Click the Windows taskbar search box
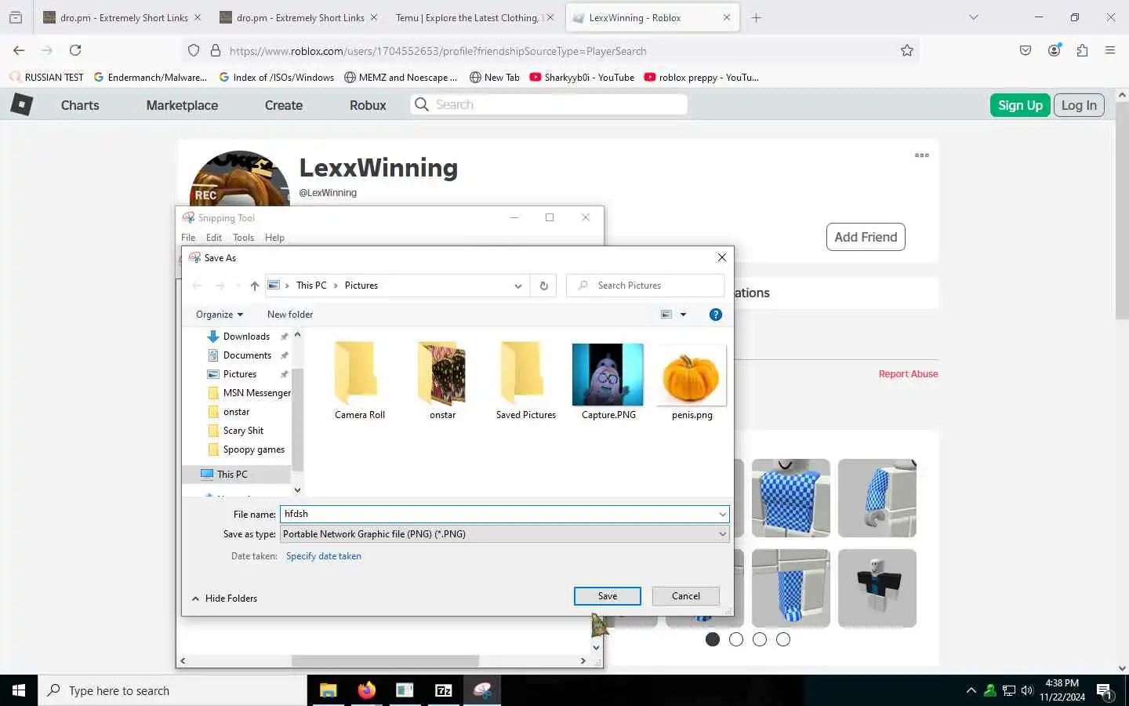 [172, 690]
